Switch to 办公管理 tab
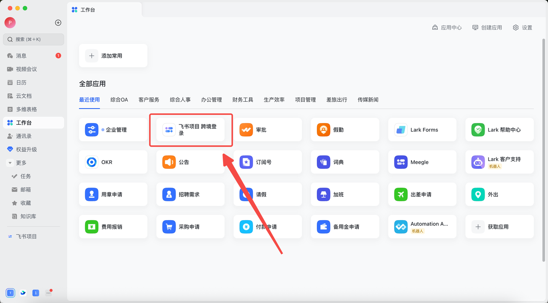Screen dimensions: 548x303 pos(211,100)
